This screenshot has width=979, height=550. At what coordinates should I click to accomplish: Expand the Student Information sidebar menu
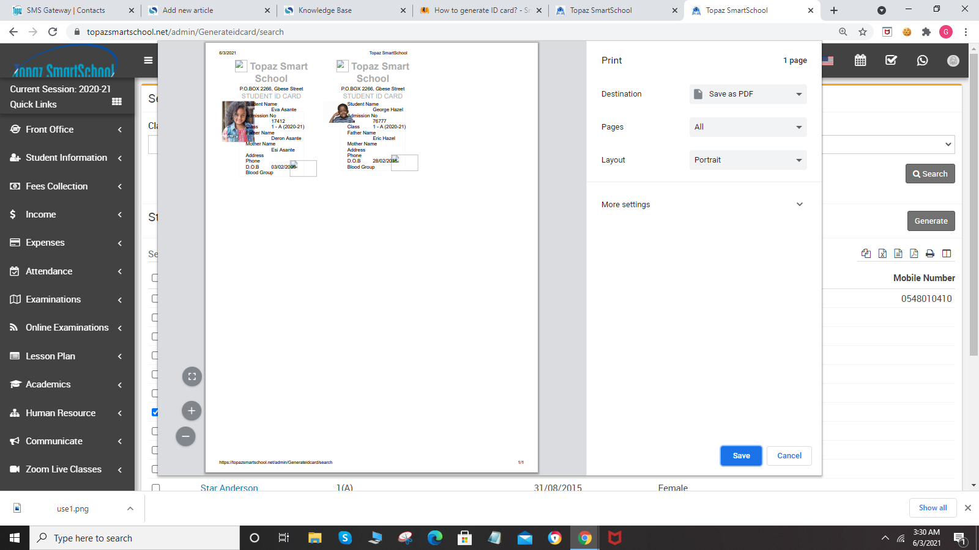(66, 158)
